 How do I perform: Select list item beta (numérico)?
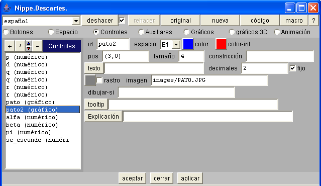43,125
